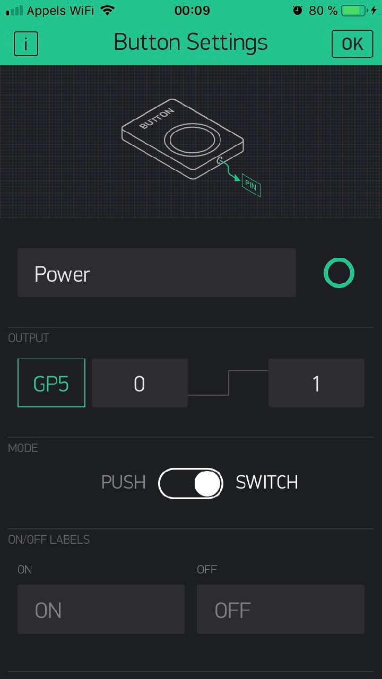Choose the PUSH mode label

[123, 482]
